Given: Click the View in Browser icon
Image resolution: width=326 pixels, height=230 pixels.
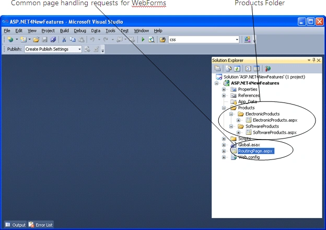Looking at the screenshot, I should [152, 39].
